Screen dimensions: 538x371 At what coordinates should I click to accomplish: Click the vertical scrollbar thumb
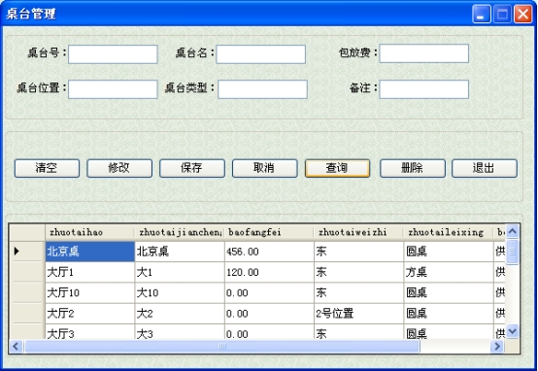coord(513,252)
